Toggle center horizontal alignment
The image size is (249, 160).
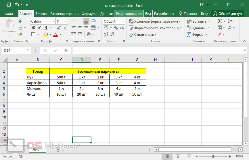pos(80,28)
